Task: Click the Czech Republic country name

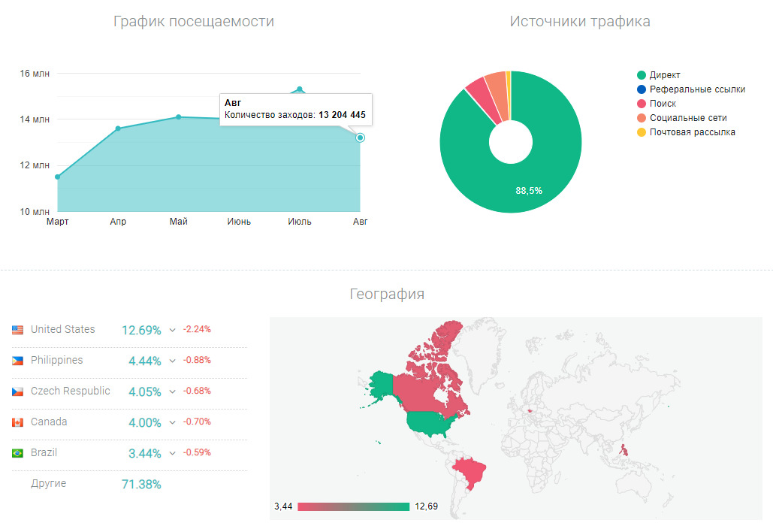Action: [x=70, y=391]
